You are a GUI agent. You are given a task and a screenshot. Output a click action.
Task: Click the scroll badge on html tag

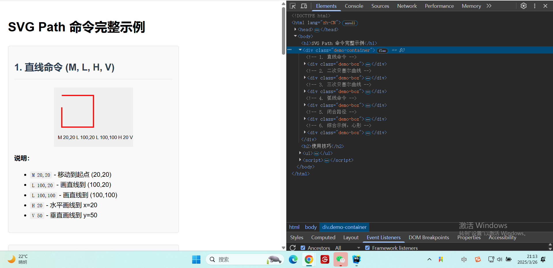[350, 23]
